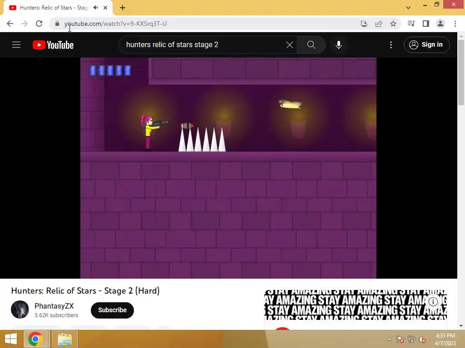Click the video title text
This screenshot has width=465, height=348.
(85, 291)
